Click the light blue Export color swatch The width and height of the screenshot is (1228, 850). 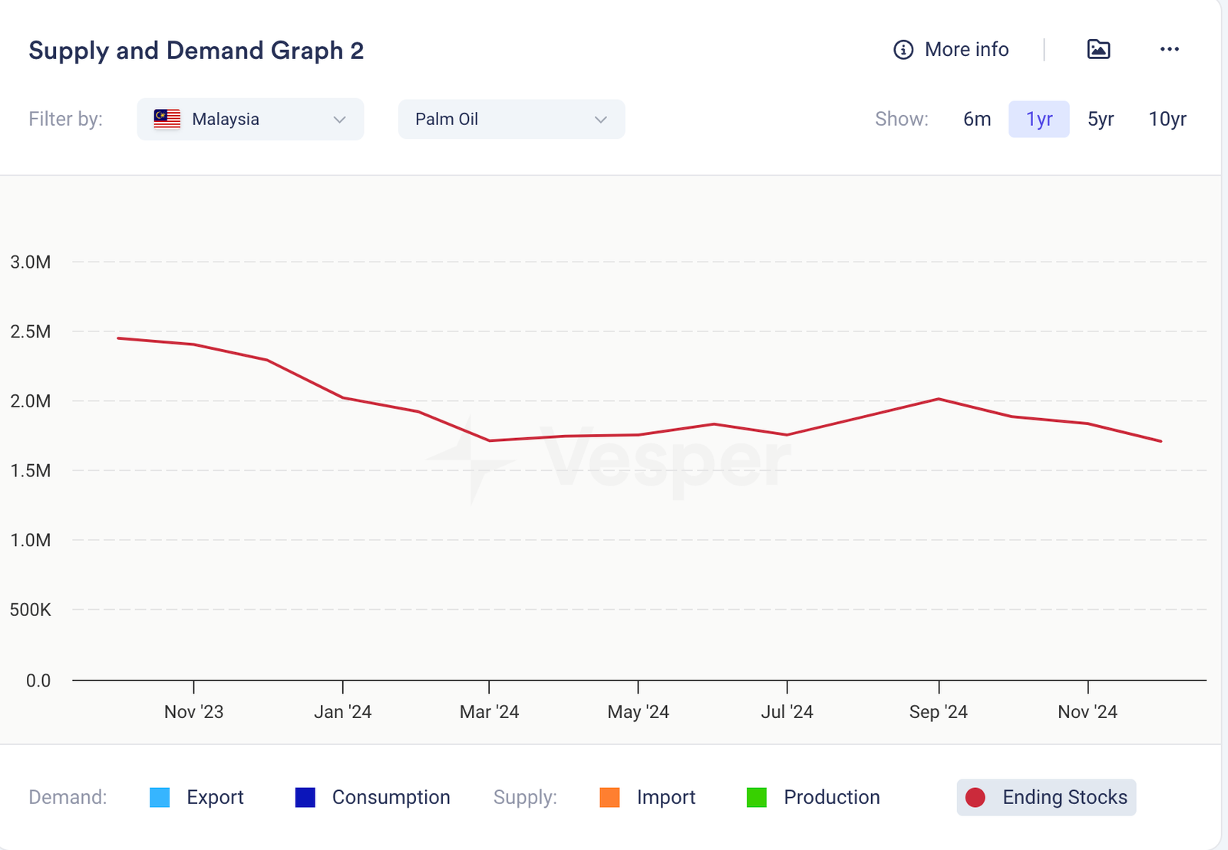point(160,798)
